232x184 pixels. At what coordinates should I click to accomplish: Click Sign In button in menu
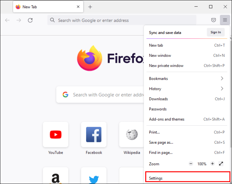(216, 32)
